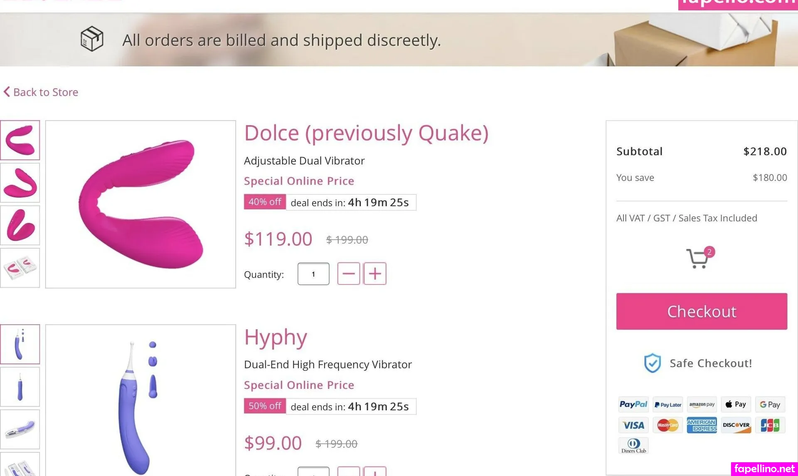Click the Visa card icon
Screen dimensions: 798x476
click(633, 425)
